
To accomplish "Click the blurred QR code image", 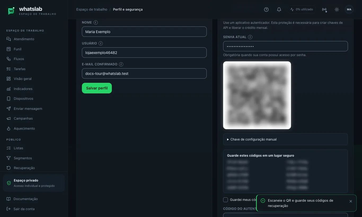I will pyautogui.click(x=257, y=95).
